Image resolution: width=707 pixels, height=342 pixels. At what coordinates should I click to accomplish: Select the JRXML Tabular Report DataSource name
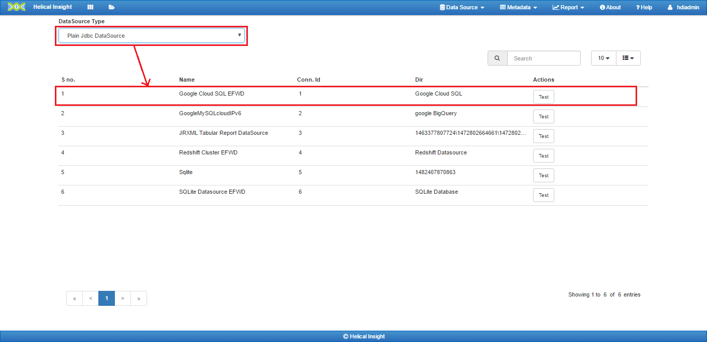[x=224, y=133]
